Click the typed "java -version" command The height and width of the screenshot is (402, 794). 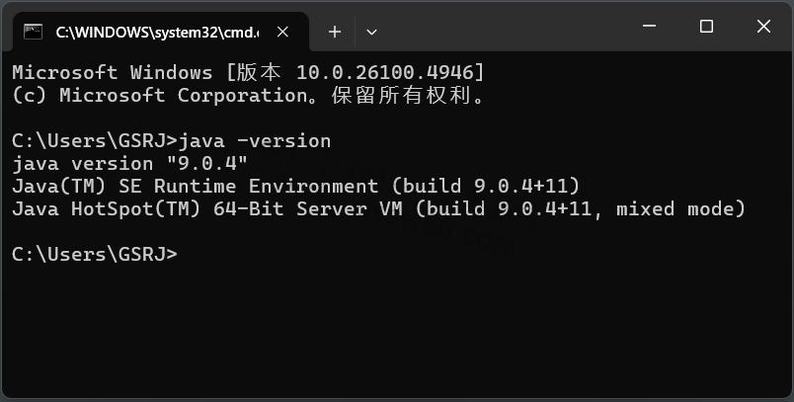tap(255, 140)
